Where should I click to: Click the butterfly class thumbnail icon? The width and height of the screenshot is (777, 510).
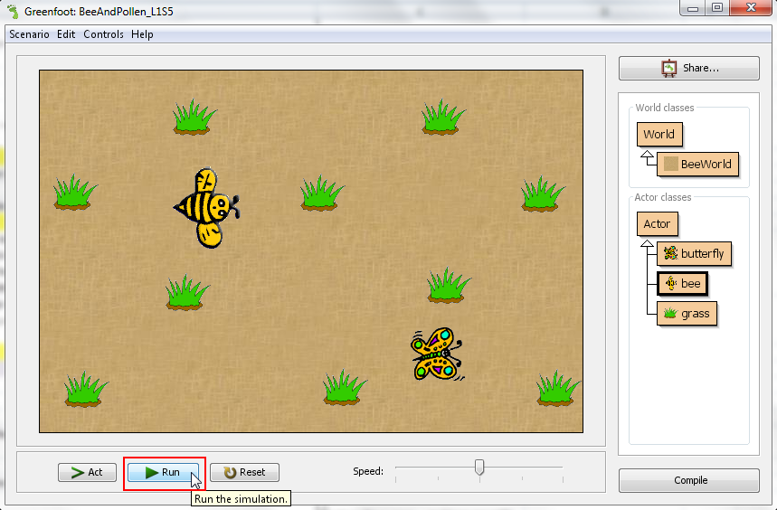click(x=670, y=253)
